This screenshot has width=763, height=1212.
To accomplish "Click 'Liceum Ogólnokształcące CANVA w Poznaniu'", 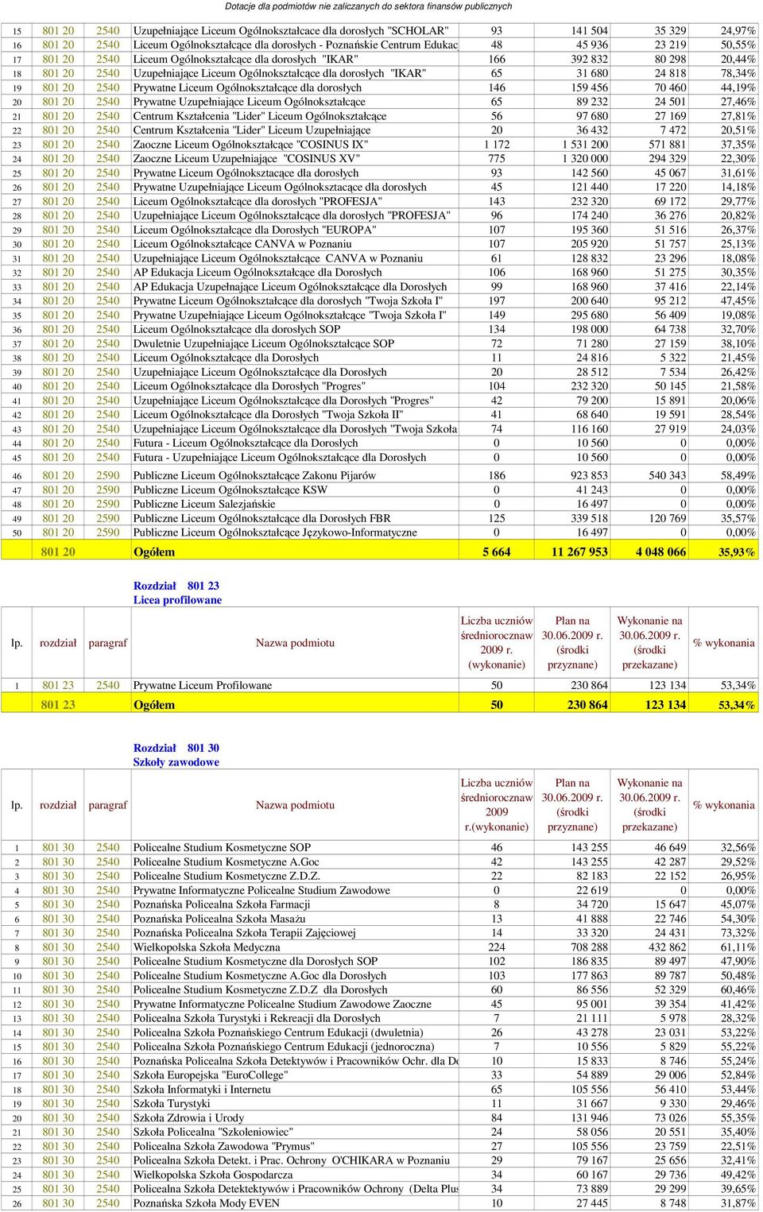I will coord(242,244).
